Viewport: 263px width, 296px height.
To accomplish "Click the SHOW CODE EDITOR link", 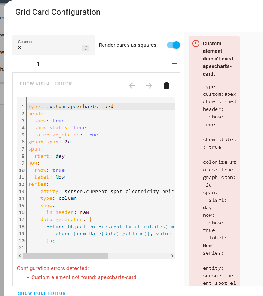I will [42, 293].
